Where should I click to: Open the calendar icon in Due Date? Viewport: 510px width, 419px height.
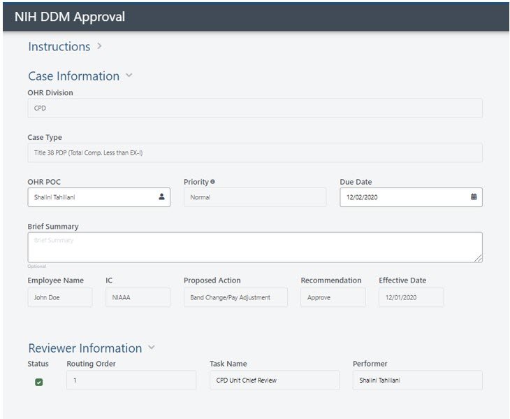[x=474, y=197]
